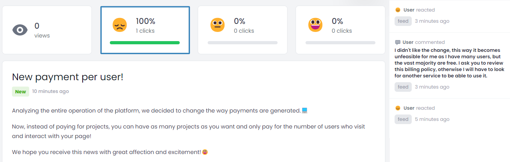
Task: Click the green 100% progress bar
Action: 145,43
